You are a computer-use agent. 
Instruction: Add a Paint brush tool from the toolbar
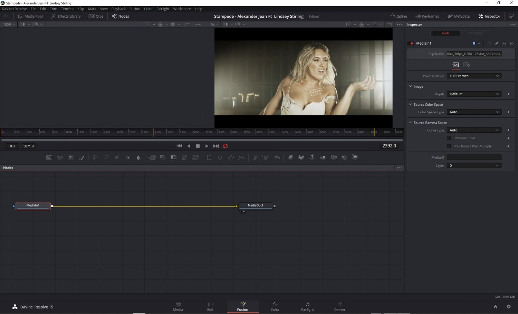(x=82, y=158)
